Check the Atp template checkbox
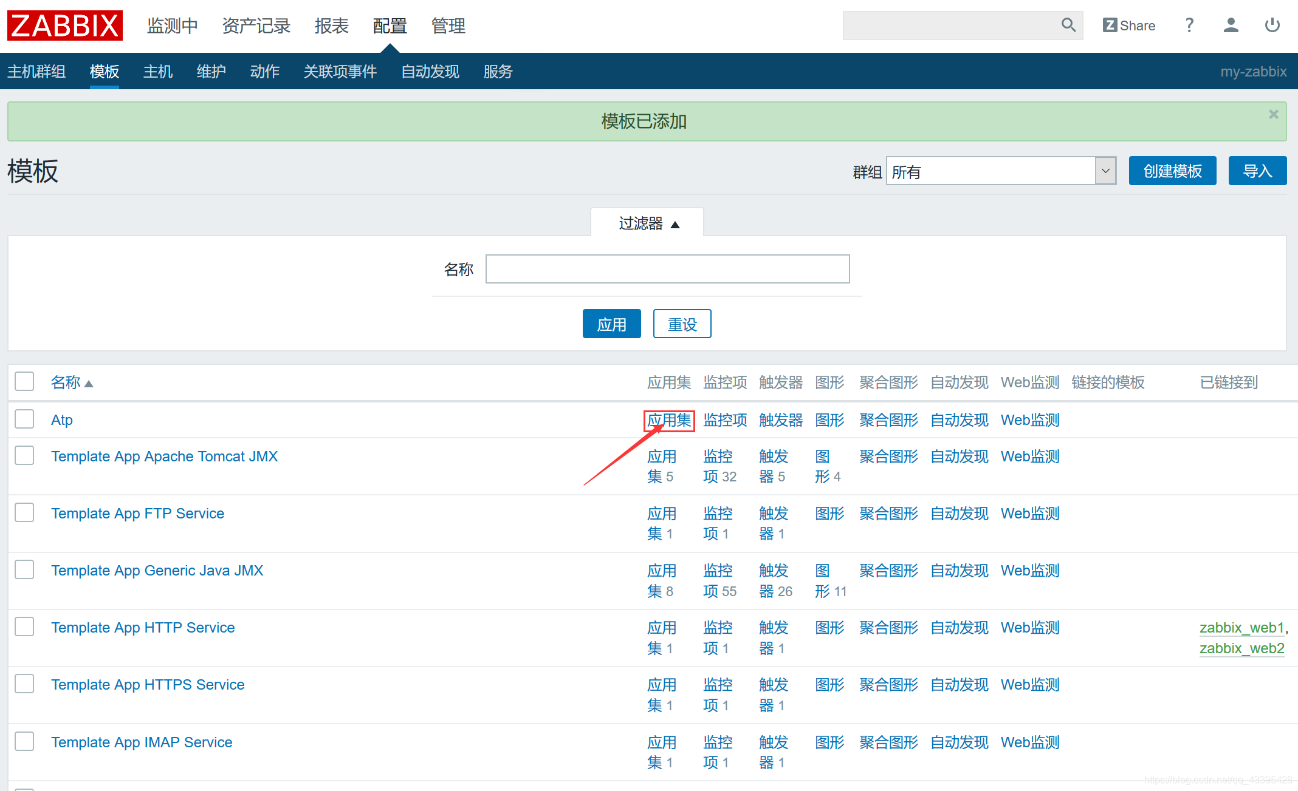The width and height of the screenshot is (1298, 791). (24, 419)
